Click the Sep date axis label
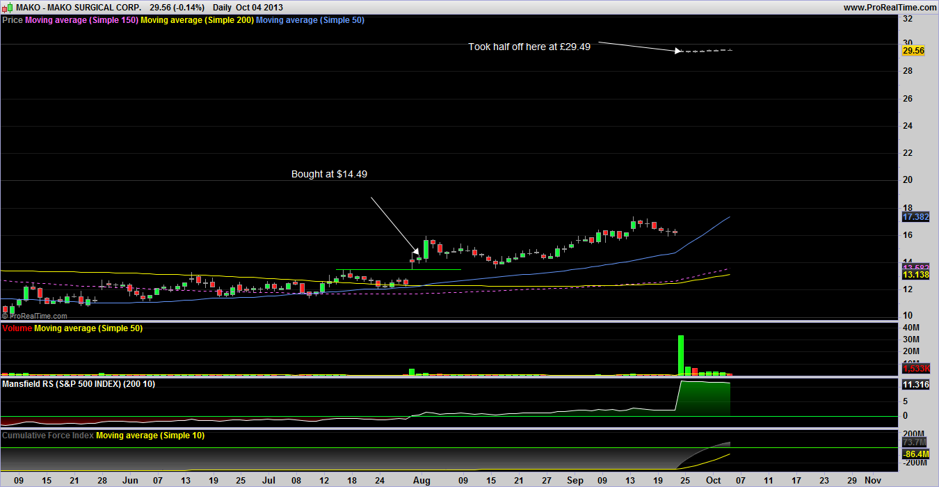939x487 pixels. 577,480
